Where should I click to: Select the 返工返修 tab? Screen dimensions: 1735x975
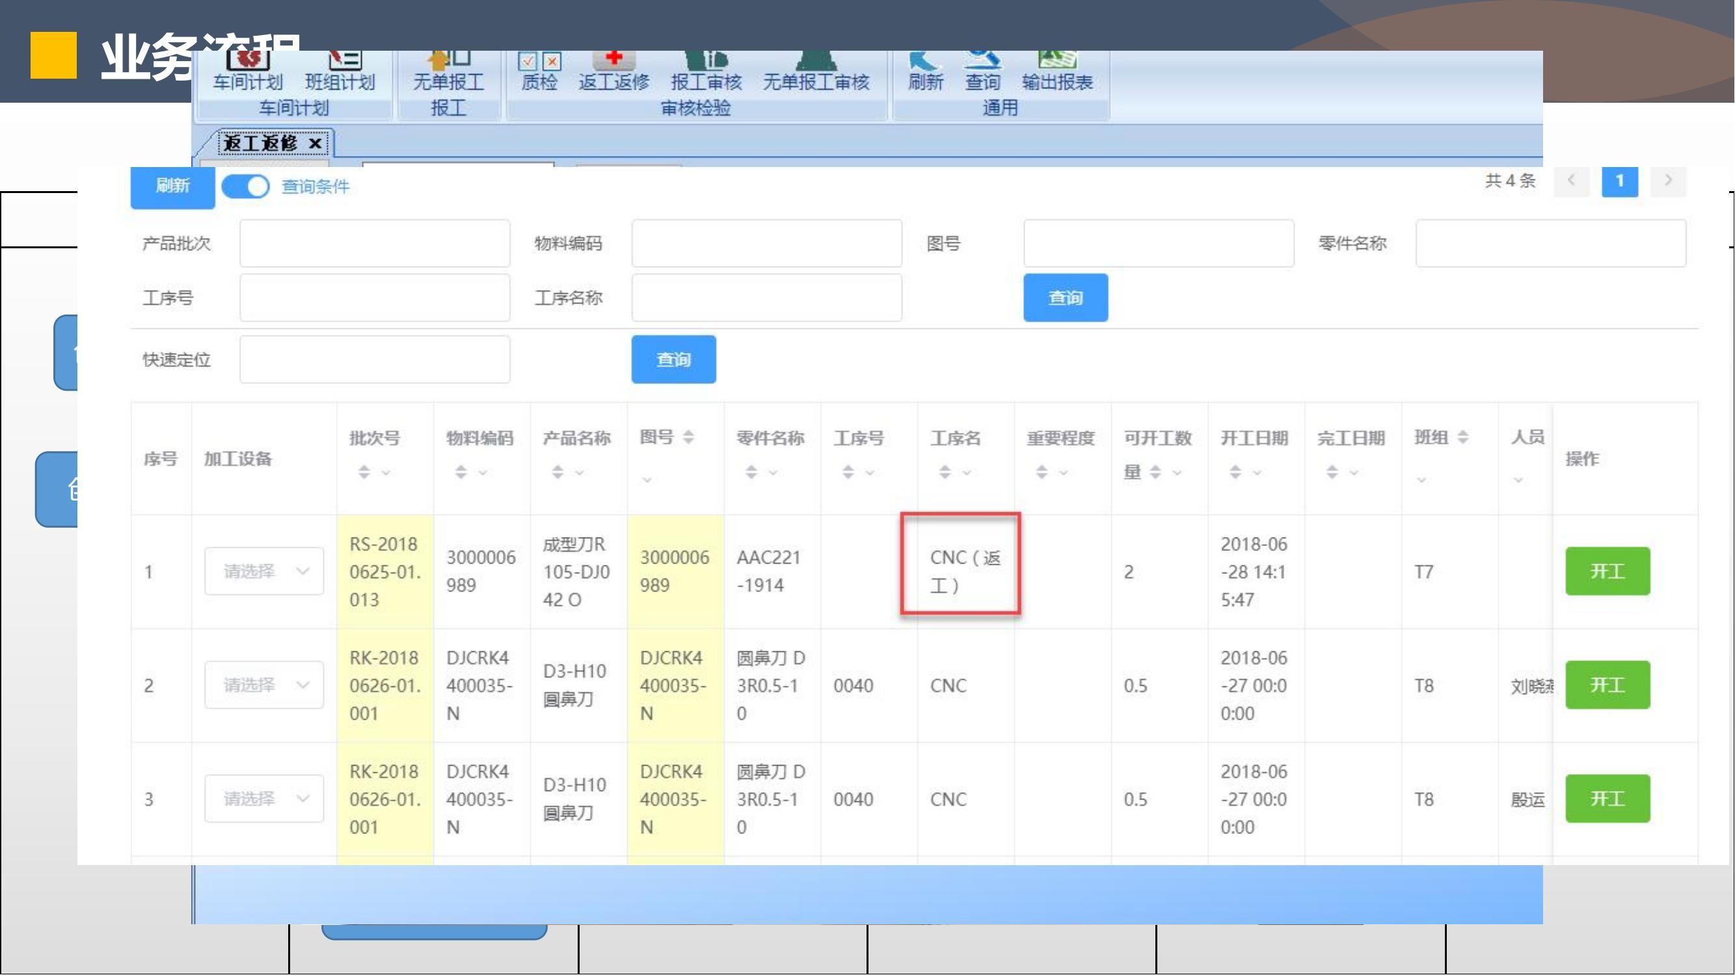(x=260, y=143)
